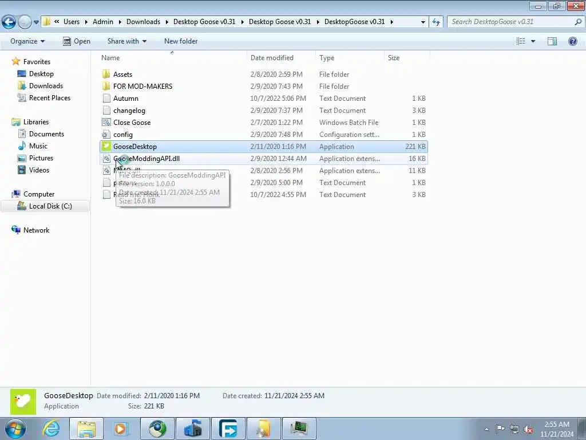Open the Share with menu
The width and height of the screenshot is (586, 440).
tap(126, 41)
